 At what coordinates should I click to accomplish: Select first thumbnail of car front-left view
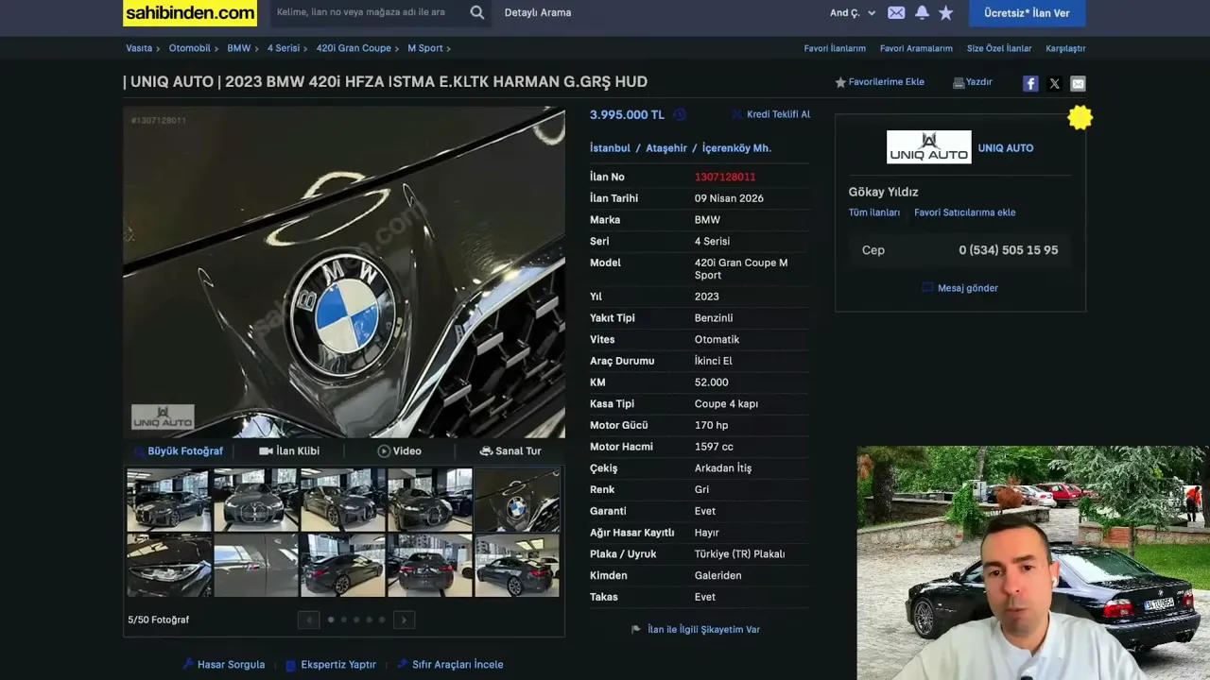(x=168, y=500)
